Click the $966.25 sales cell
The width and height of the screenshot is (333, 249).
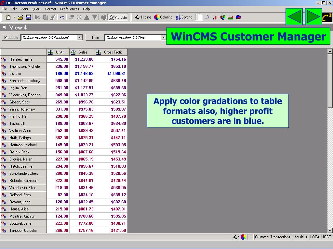point(82,116)
